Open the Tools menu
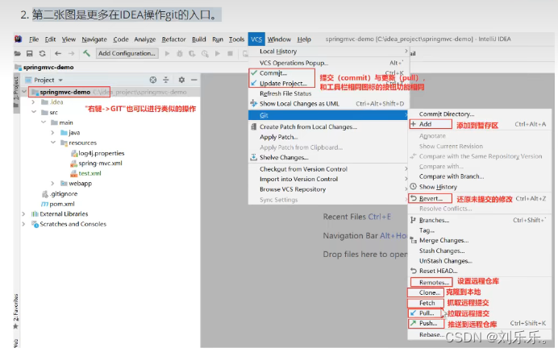This screenshot has width=558, height=352. tap(236, 39)
